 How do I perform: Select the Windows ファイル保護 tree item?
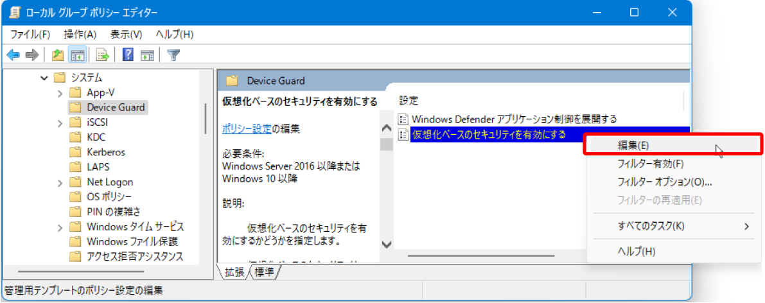(132, 241)
